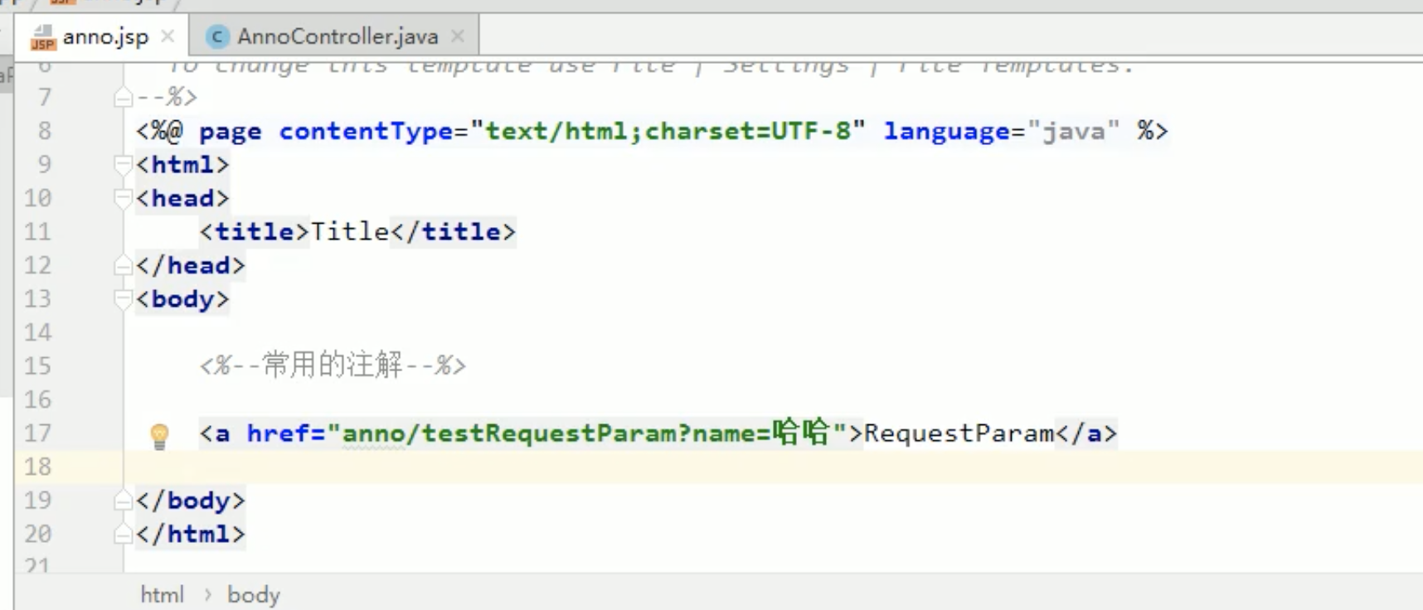Collapse the comment fold marker on line 7
Image resolution: width=1423 pixels, height=610 pixels.
pos(123,98)
